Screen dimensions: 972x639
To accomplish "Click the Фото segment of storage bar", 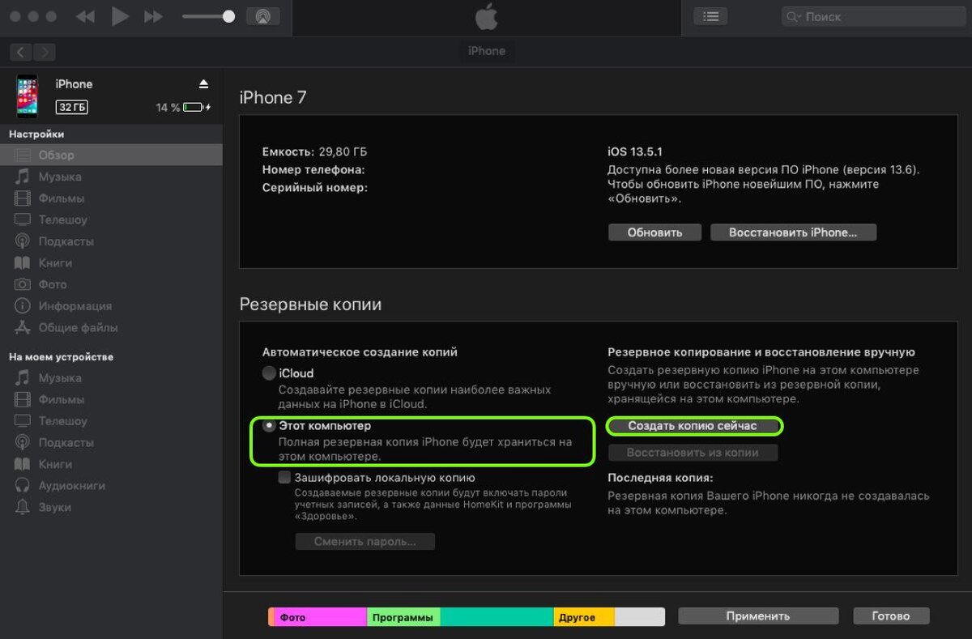I will [x=321, y=617].
